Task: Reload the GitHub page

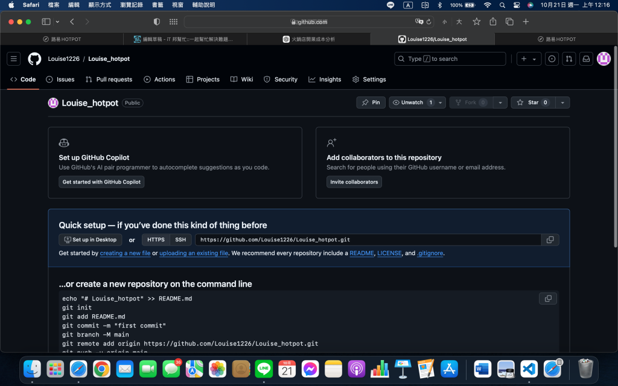Action: (429, 22)
